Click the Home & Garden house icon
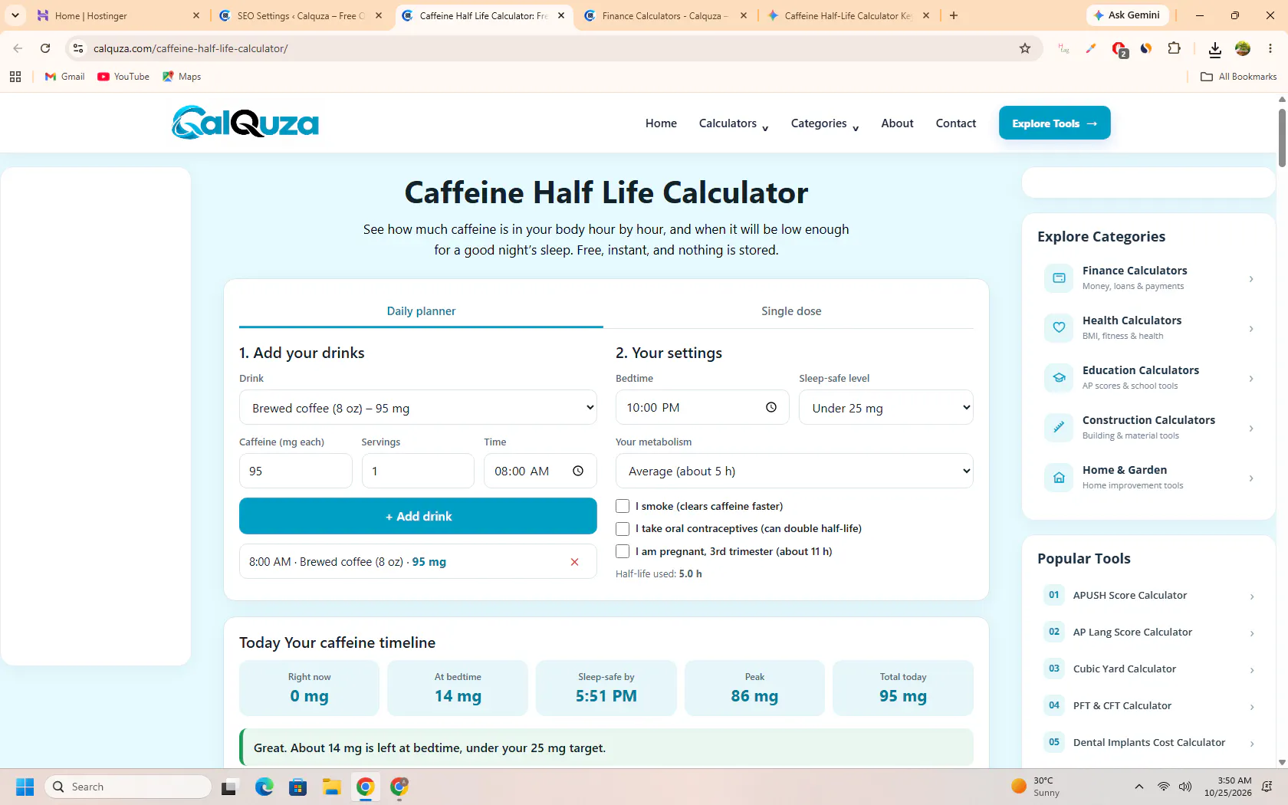 click(x=1059, y=478)
